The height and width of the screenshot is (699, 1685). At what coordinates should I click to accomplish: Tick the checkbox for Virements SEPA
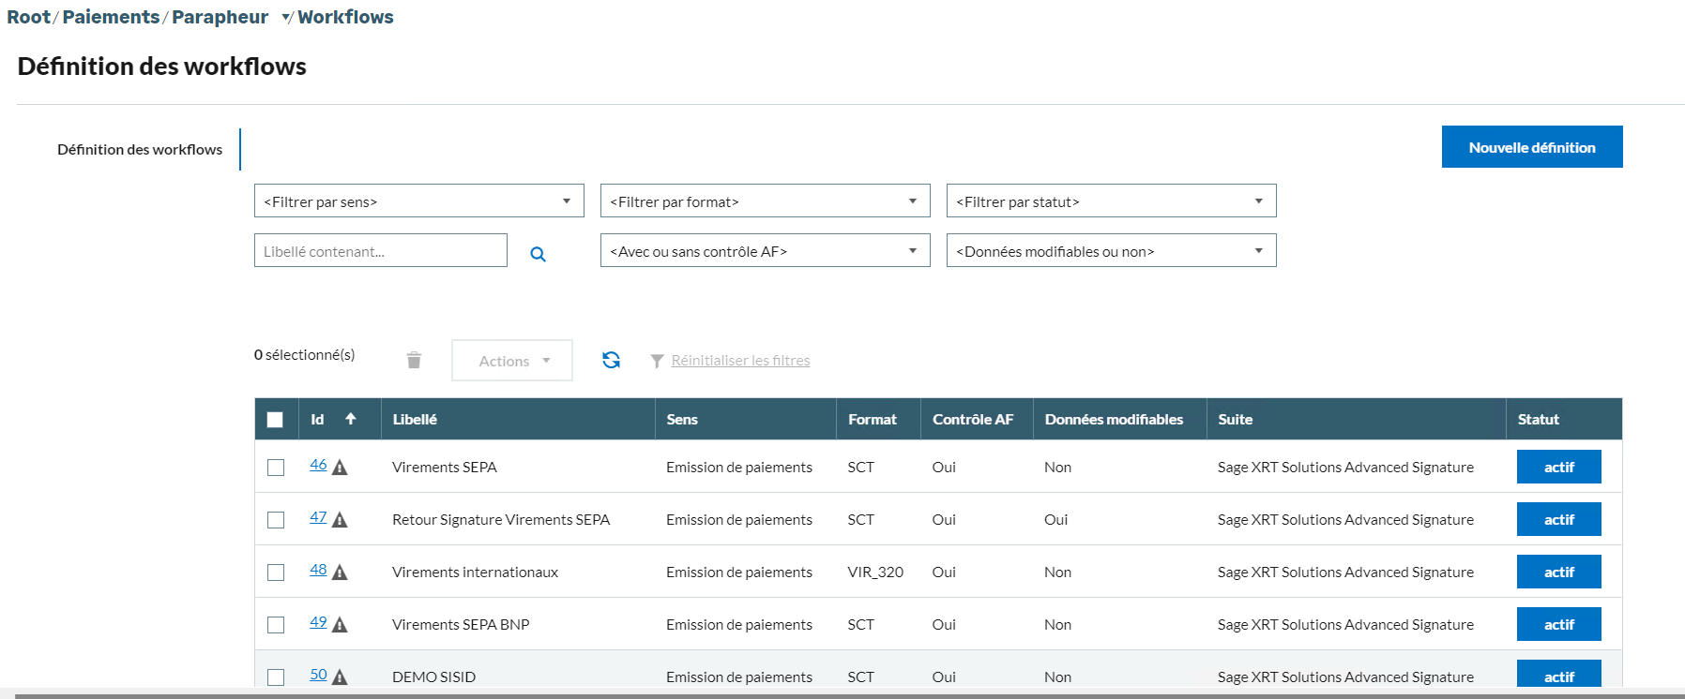coord(276,468)
